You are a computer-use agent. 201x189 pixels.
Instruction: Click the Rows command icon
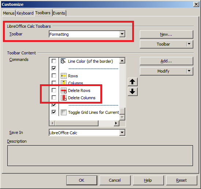(x=64, y=76)
